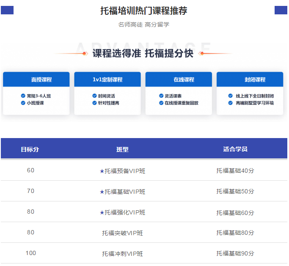
Task: Open the 1v1定制课程 card header
Action: click(x=107, y=79)
